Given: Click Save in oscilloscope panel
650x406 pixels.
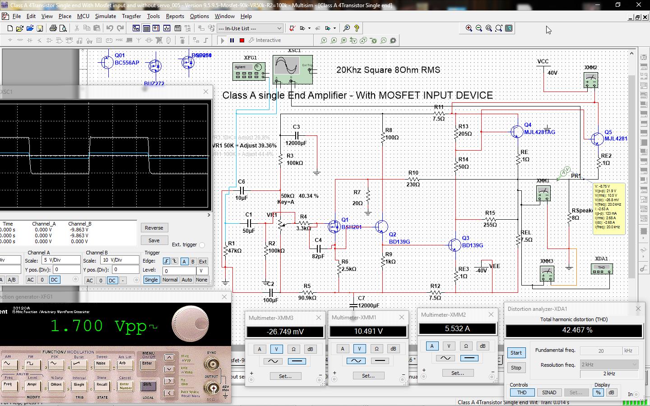Looking at the screenshot, I should [154, 240].
